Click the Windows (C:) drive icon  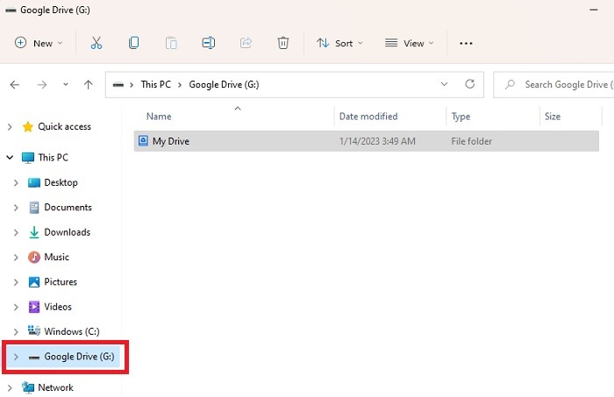pyautogui.click(x=34, y=331)
